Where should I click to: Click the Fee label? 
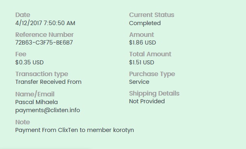(21, 54)
